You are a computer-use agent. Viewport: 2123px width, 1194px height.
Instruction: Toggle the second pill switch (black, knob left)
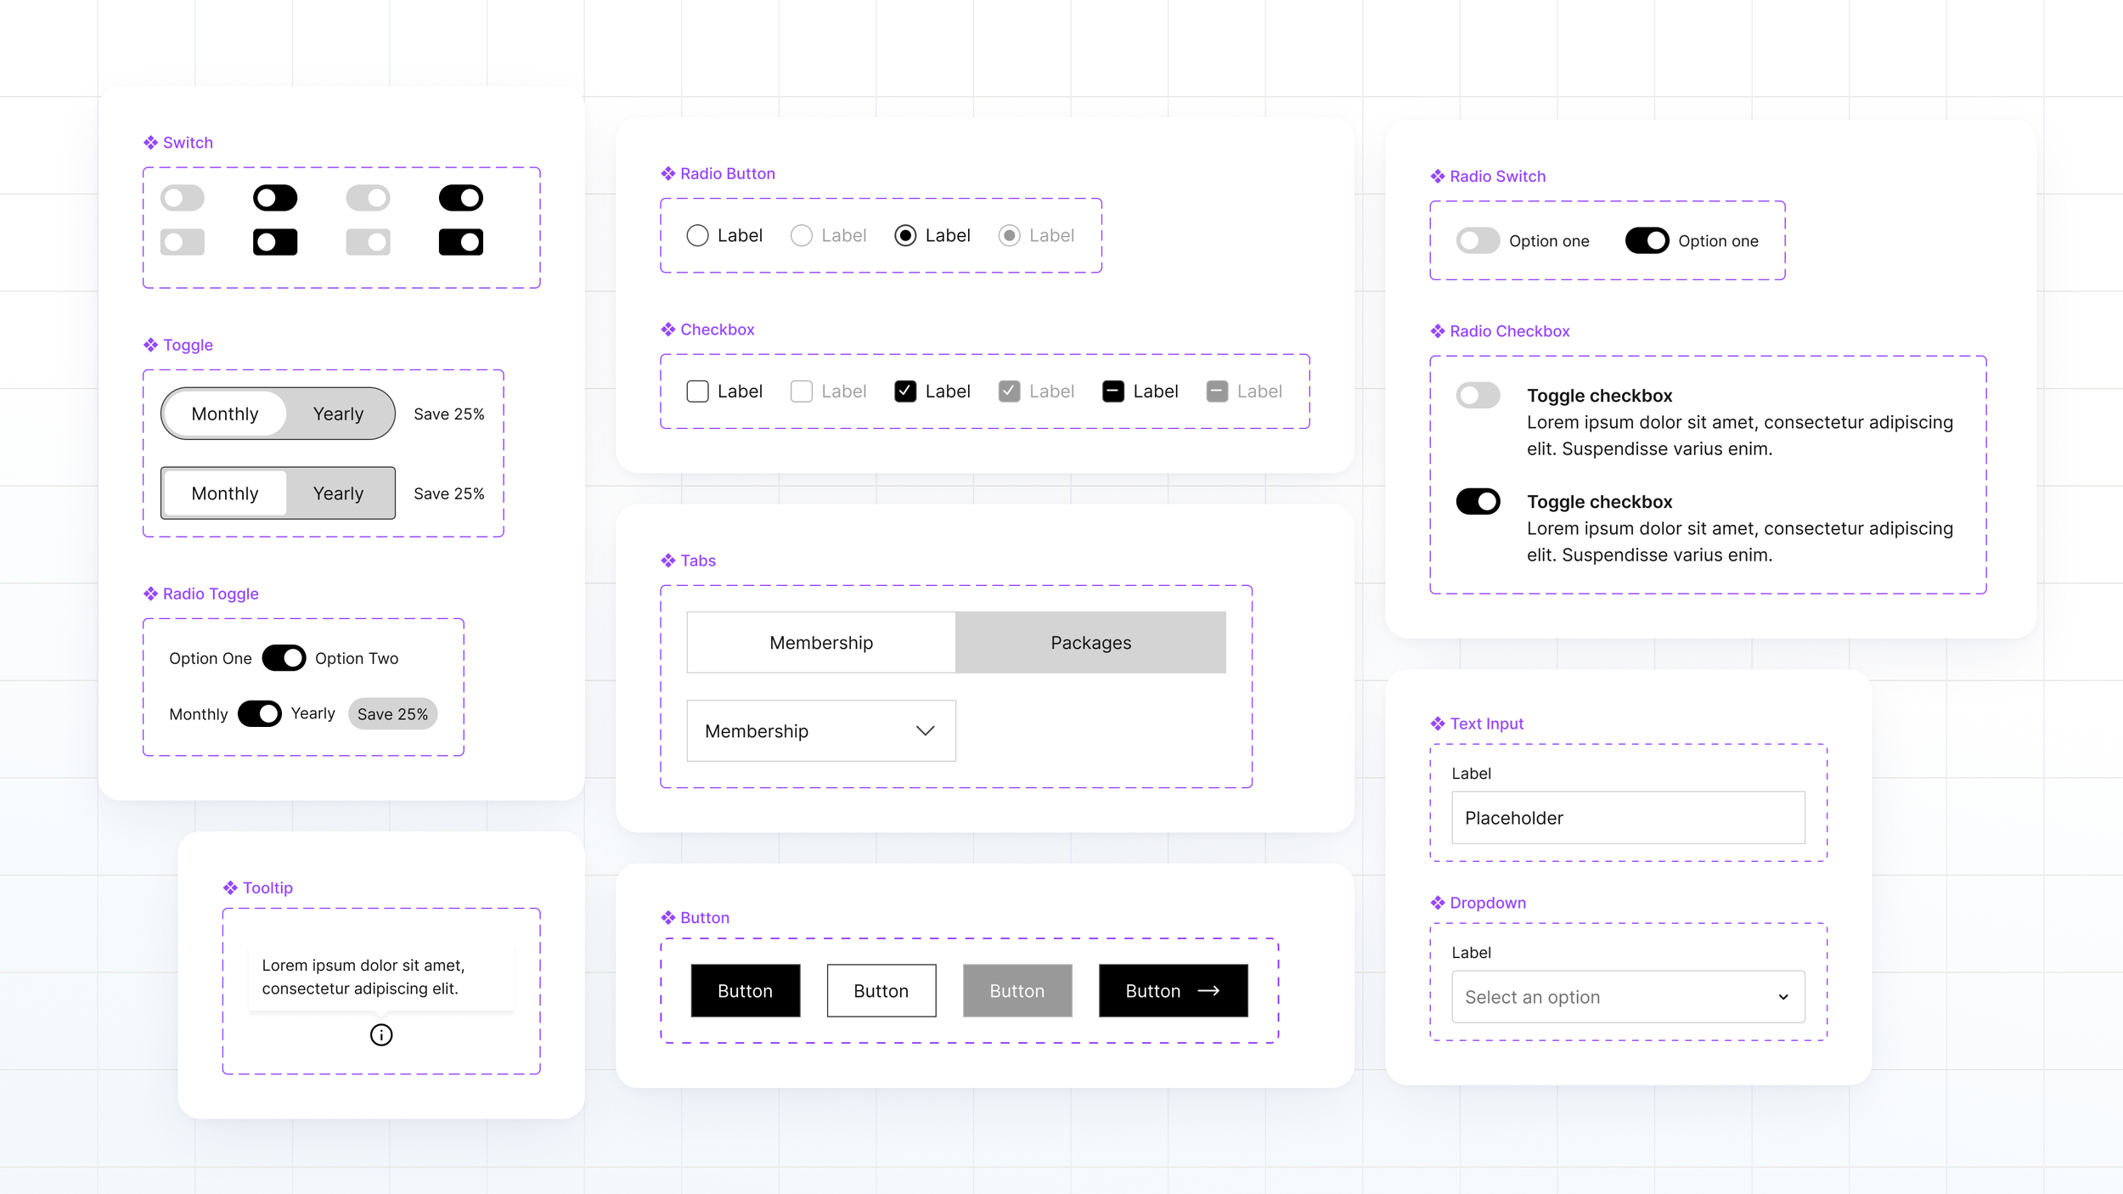pos(275,198)
